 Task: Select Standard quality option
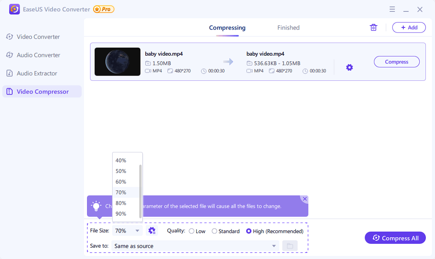pos(214,231)
